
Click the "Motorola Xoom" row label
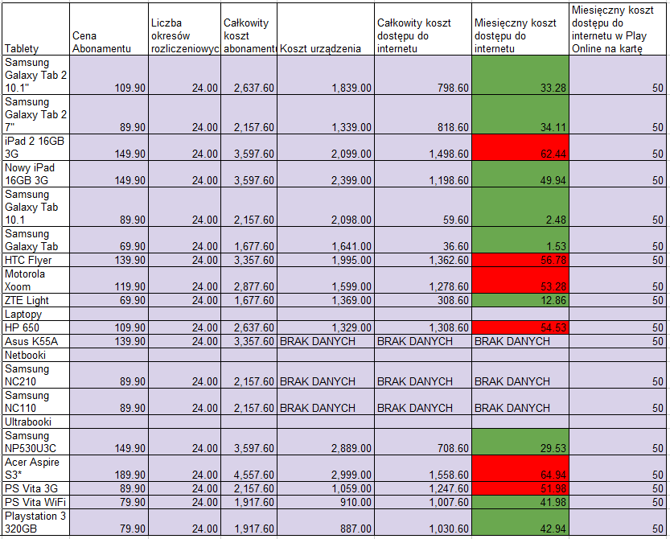(x=36, y=280)
